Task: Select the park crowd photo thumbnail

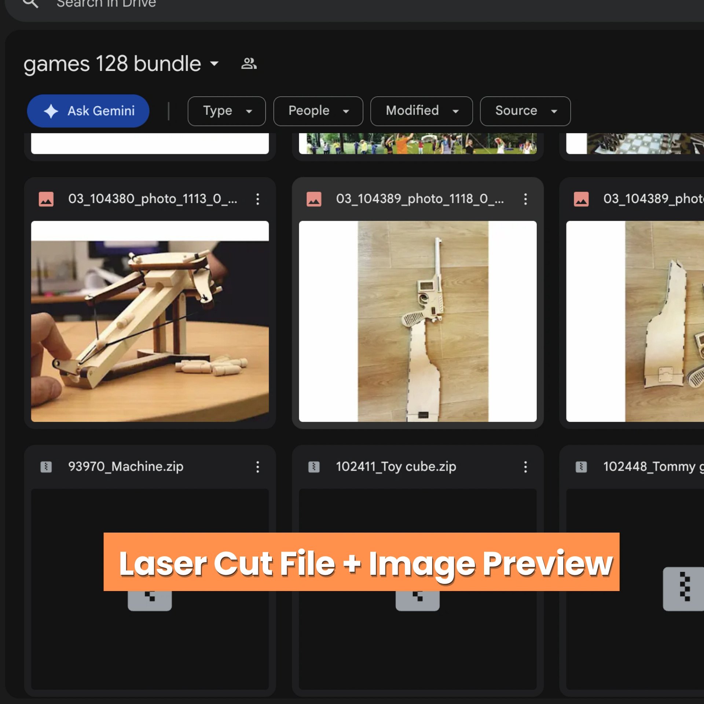Action: (418, 143)
